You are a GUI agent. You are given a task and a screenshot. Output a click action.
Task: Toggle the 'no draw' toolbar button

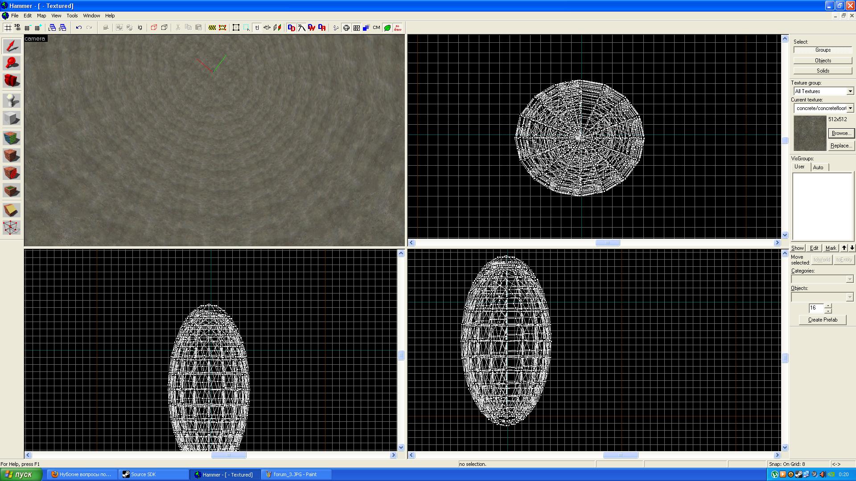pyautogui.click(x=397, y=28)
